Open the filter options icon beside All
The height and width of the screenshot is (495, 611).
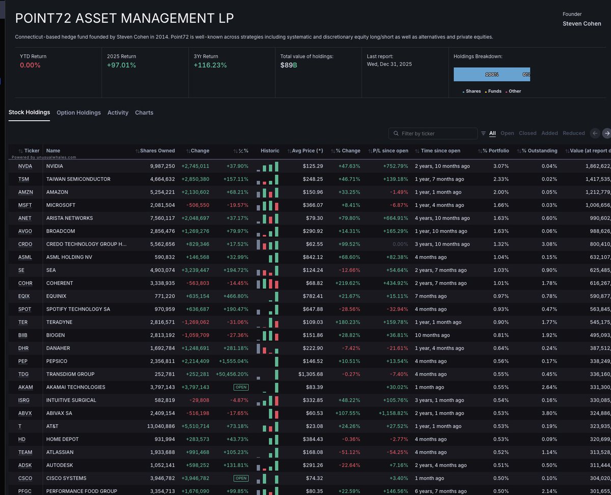point(482,133)
